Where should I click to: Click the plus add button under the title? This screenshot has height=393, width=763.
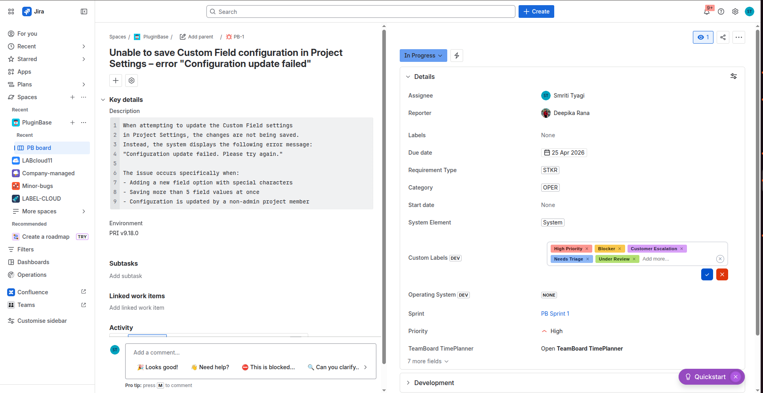(116, 81)
